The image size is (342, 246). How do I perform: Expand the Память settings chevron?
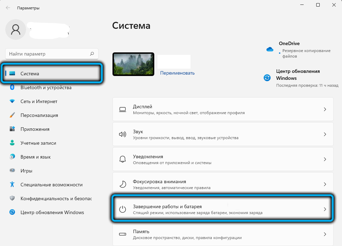[325, 234]
